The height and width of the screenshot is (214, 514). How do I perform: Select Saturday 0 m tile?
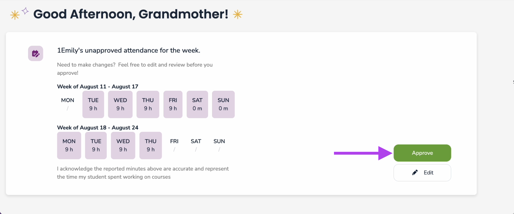tap(197, 104)
